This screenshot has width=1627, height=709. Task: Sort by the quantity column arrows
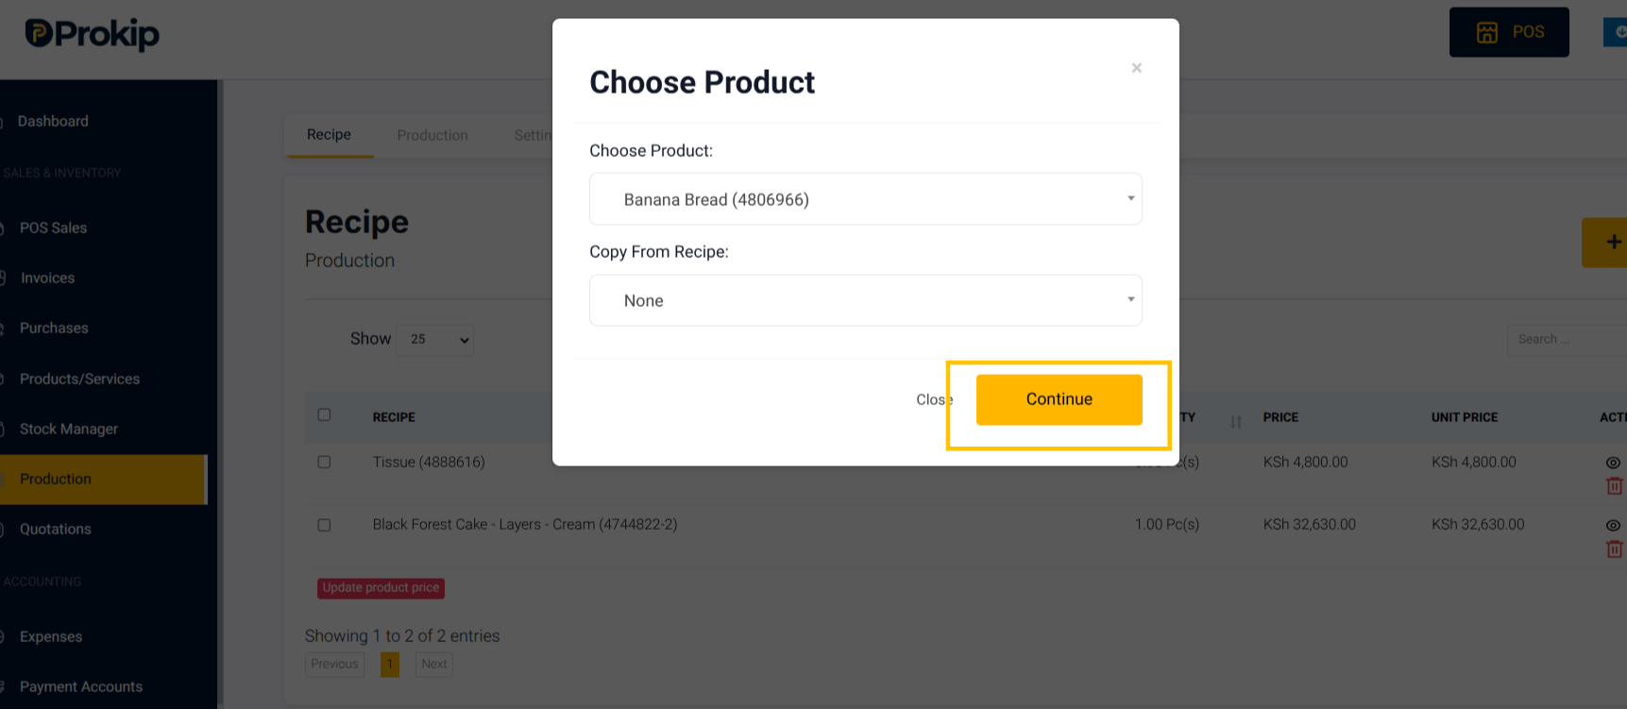coord(1236,422)
